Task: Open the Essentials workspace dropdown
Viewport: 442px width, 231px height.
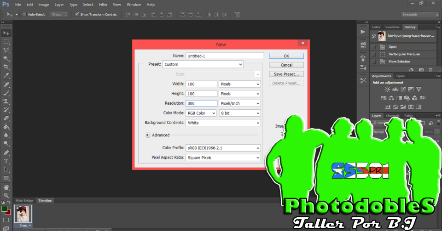Action: pyautogui.click(x=420, y=15)
